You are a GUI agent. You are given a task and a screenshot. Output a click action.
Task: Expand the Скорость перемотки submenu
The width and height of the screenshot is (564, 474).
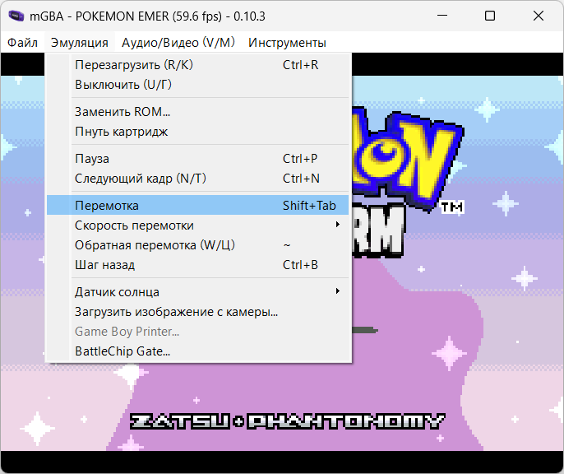coord(197,225)
